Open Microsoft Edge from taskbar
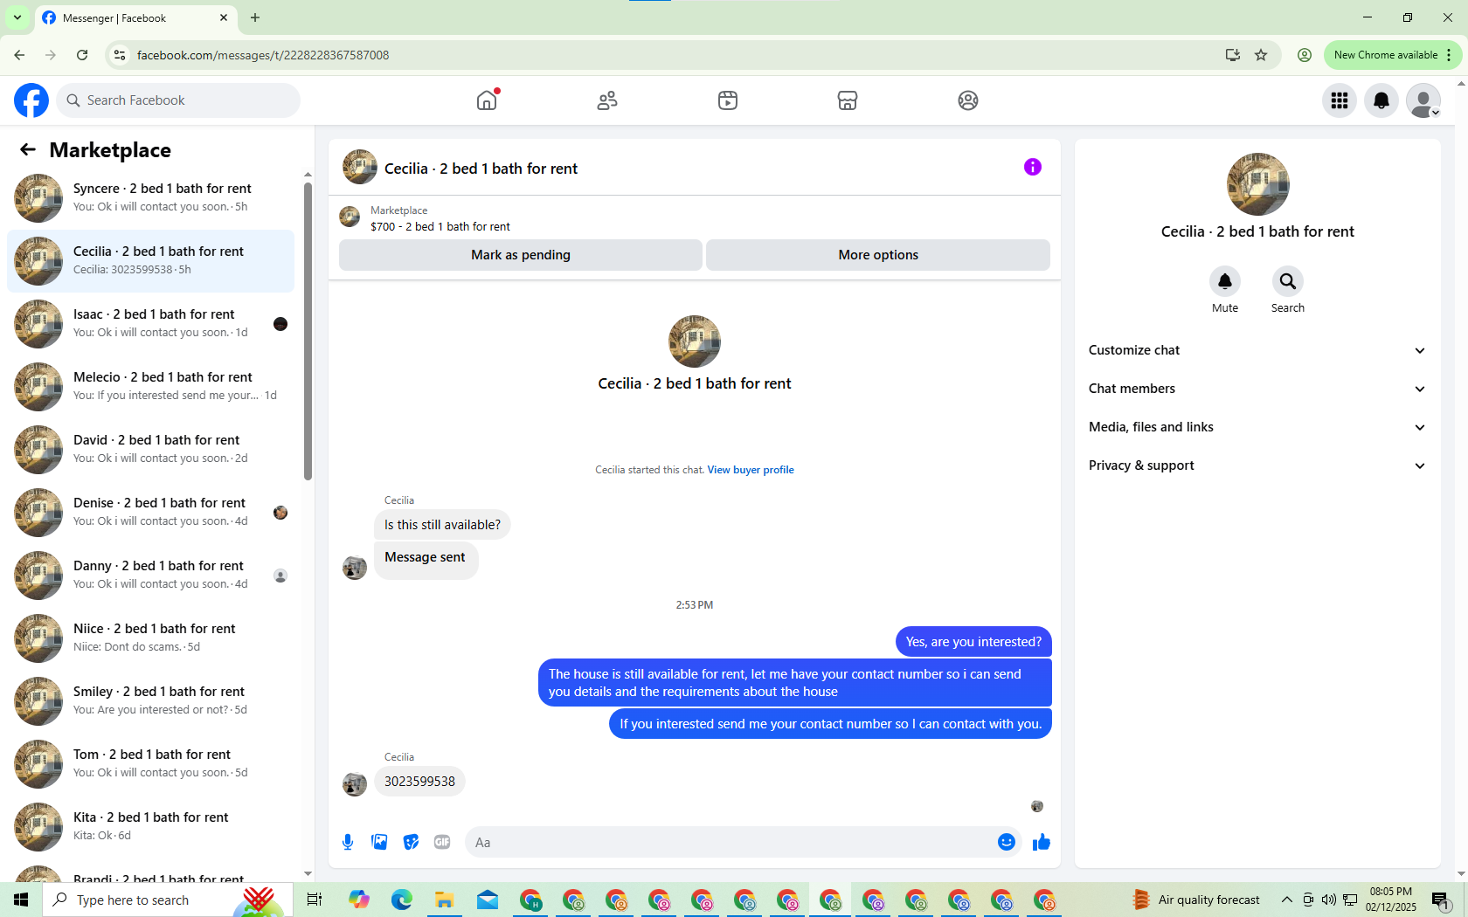This screenshot has width=1468, height=917. coord(402,900)
